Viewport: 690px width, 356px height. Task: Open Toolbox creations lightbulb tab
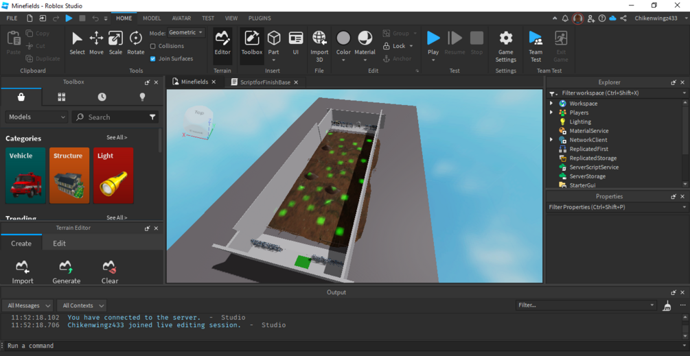(143, 97)
